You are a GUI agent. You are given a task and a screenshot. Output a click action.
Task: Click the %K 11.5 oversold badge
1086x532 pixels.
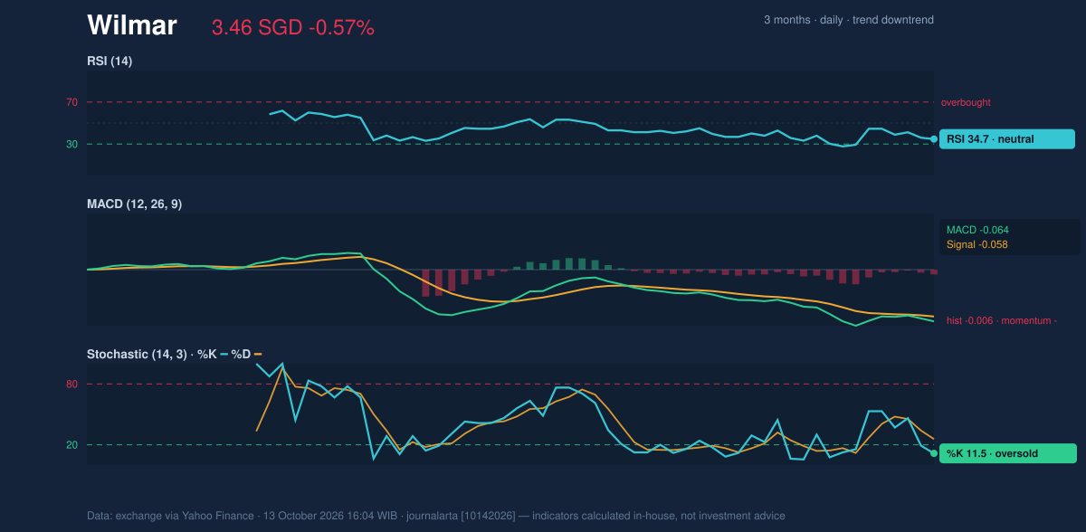click(1007, 453)
